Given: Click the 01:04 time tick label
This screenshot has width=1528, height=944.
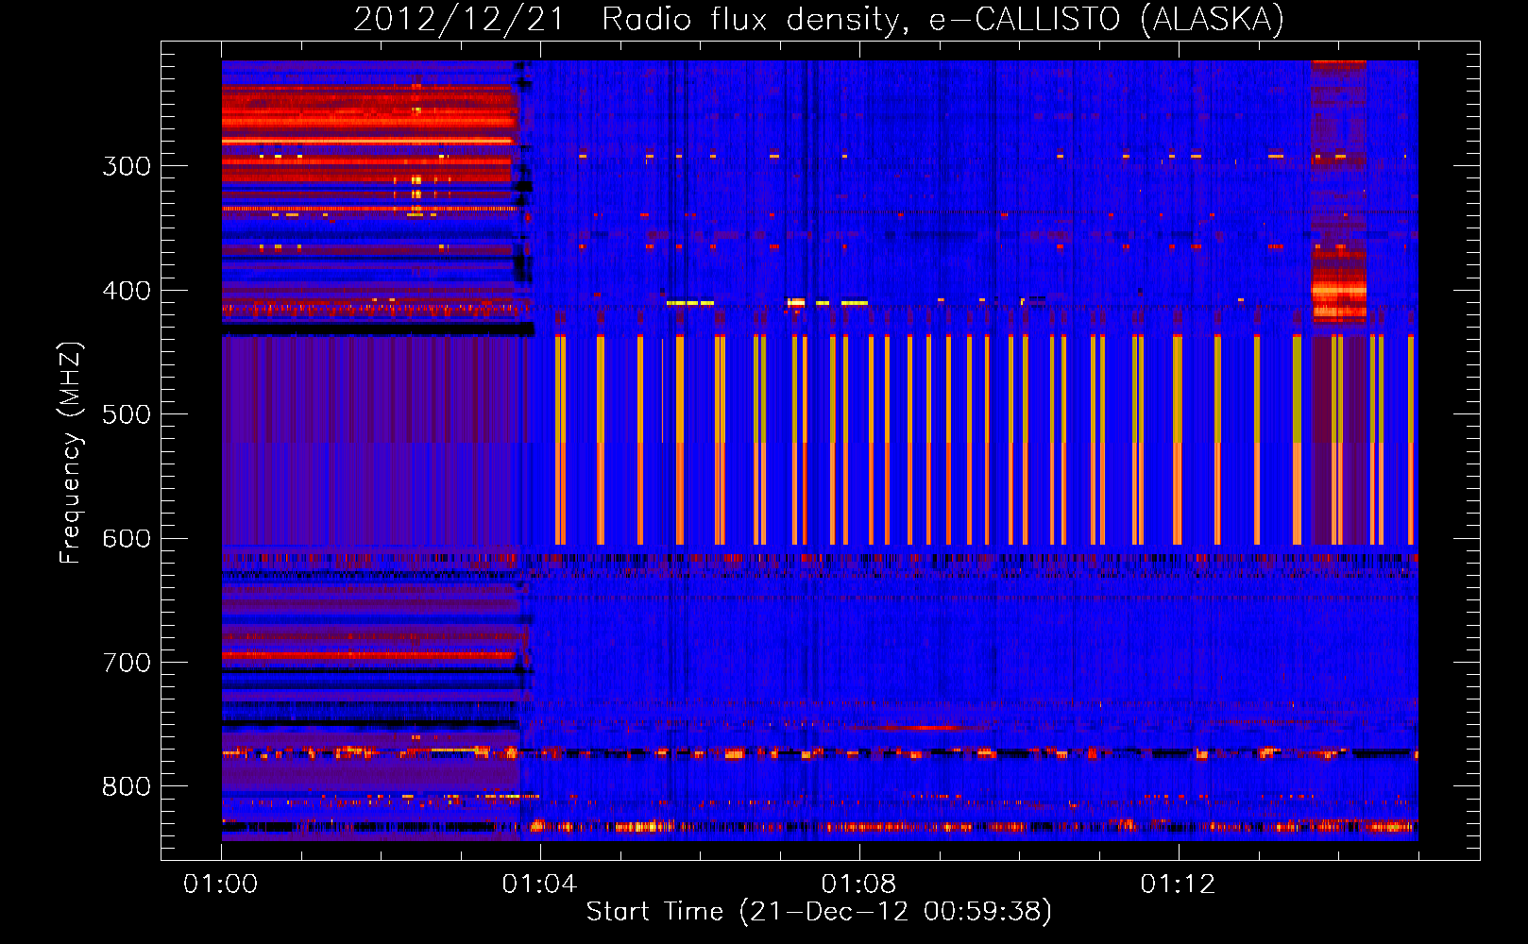Looking at the screenshot, I should [x=540, y=885].
